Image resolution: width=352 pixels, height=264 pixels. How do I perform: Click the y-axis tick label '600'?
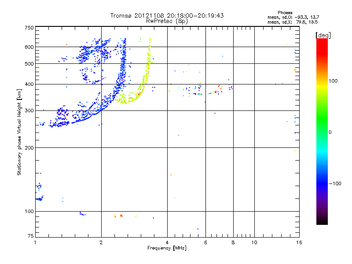pos(29,47)
